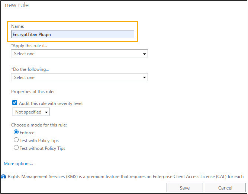Uncheck 'Audit this rule with severity level'

[x=15, y=103]
